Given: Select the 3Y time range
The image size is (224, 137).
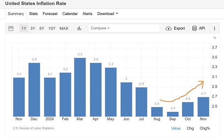Looking at the screenshot, I should click(x=33, y=28).
